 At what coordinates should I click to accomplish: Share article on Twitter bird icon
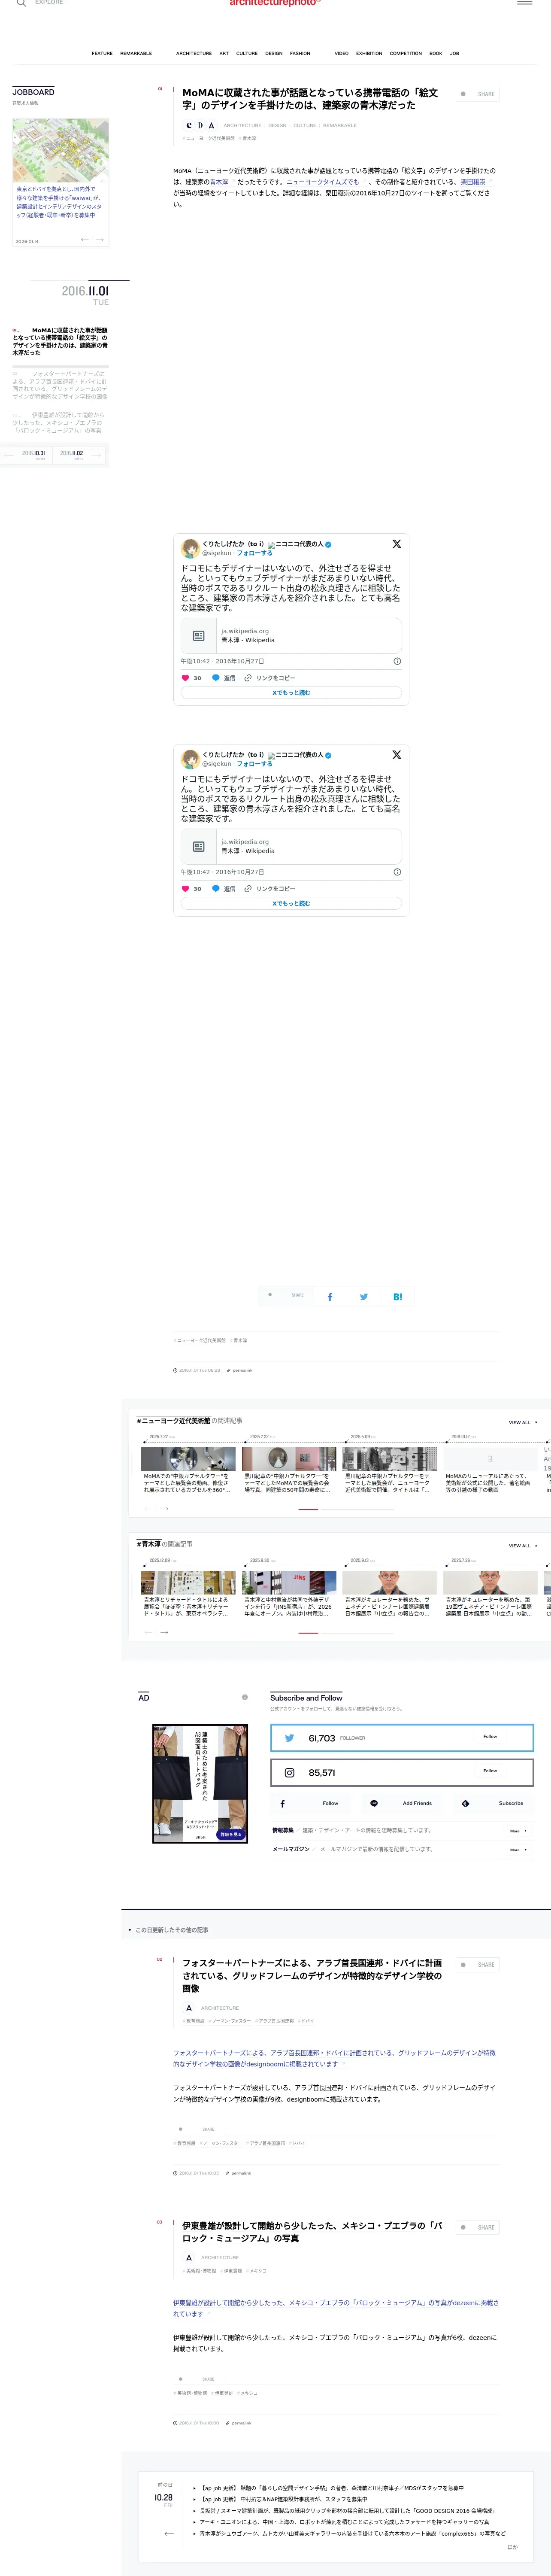(364, 1296)
